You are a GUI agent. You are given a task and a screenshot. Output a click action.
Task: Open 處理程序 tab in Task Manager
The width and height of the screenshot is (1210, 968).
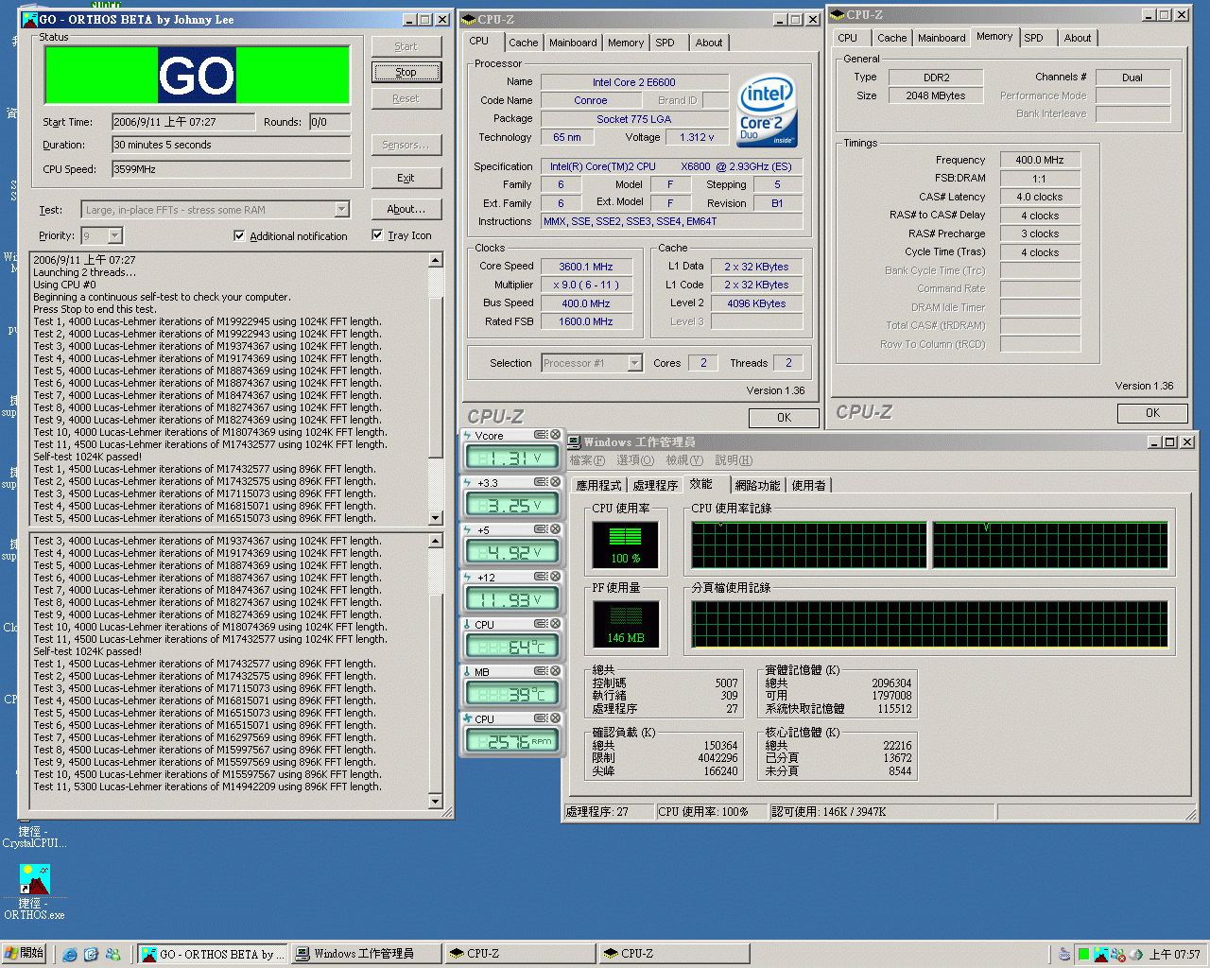(655, 485)
